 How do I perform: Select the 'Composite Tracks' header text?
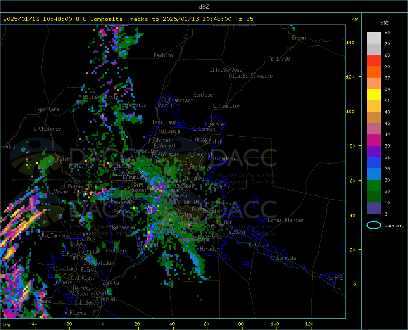point(119,19)
